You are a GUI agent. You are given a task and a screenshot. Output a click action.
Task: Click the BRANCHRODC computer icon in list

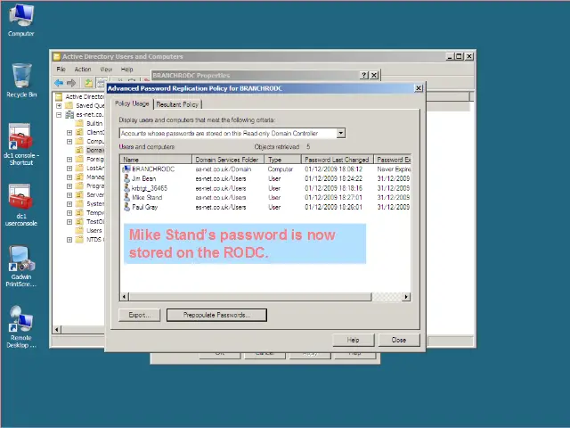pos(126,169)
